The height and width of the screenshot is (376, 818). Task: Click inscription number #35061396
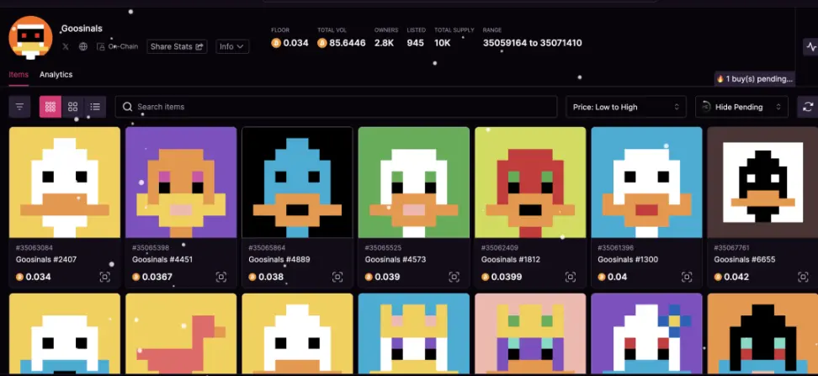coord(615,247)
